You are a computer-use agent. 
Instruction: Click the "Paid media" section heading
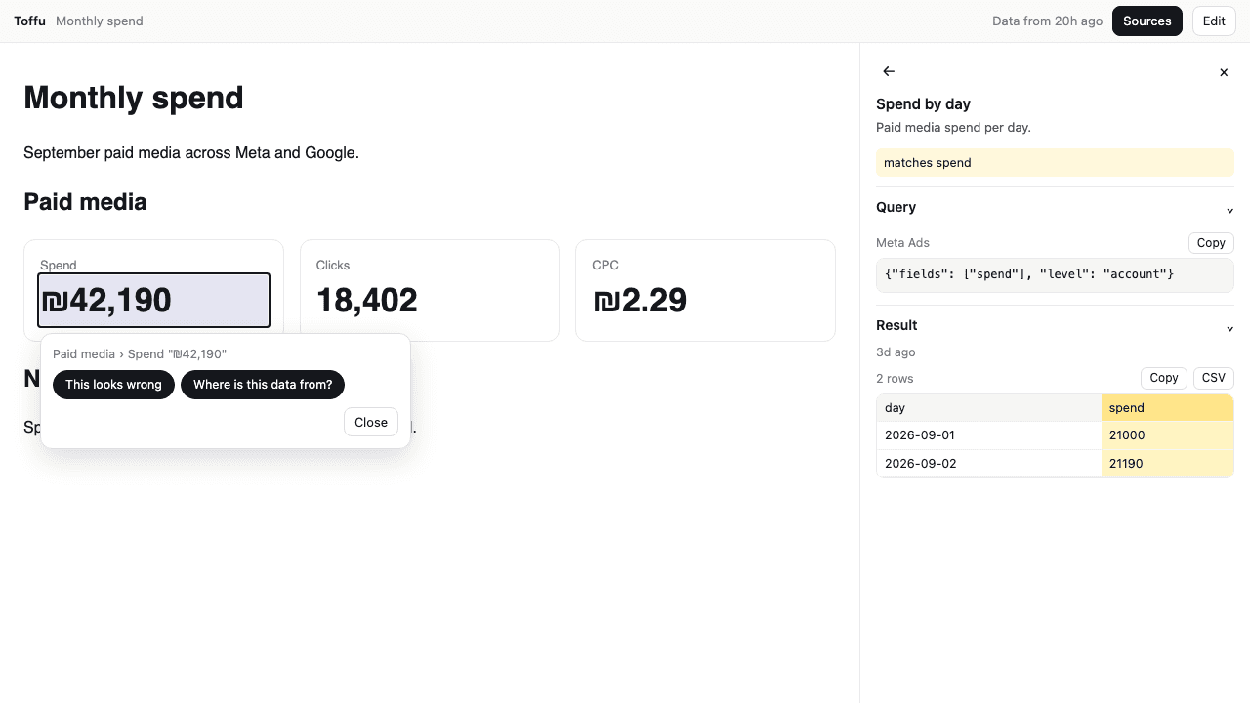coord(85,202)
